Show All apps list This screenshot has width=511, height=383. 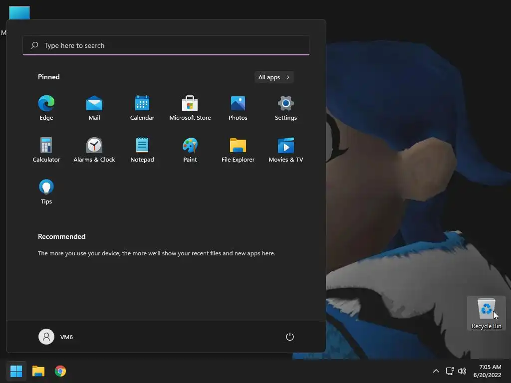274,77
